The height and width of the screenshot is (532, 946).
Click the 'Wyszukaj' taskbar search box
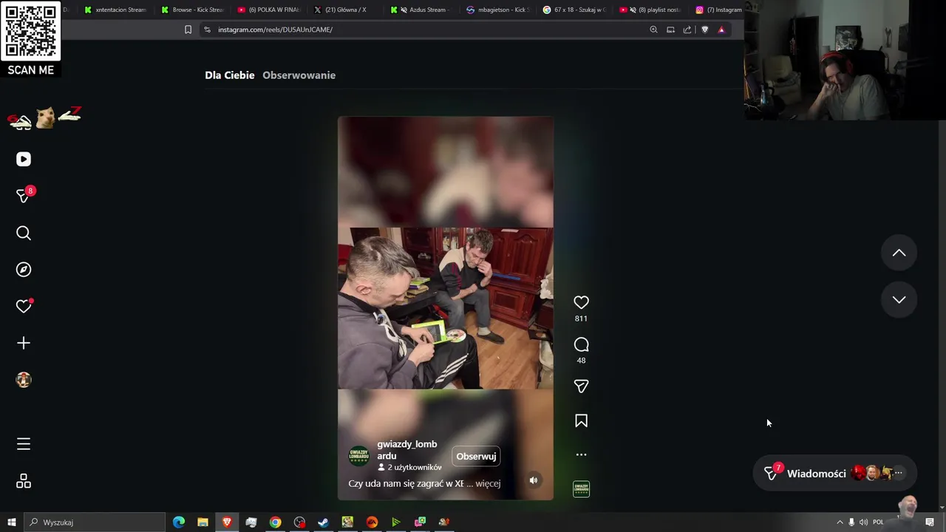[x=95, y=522]
